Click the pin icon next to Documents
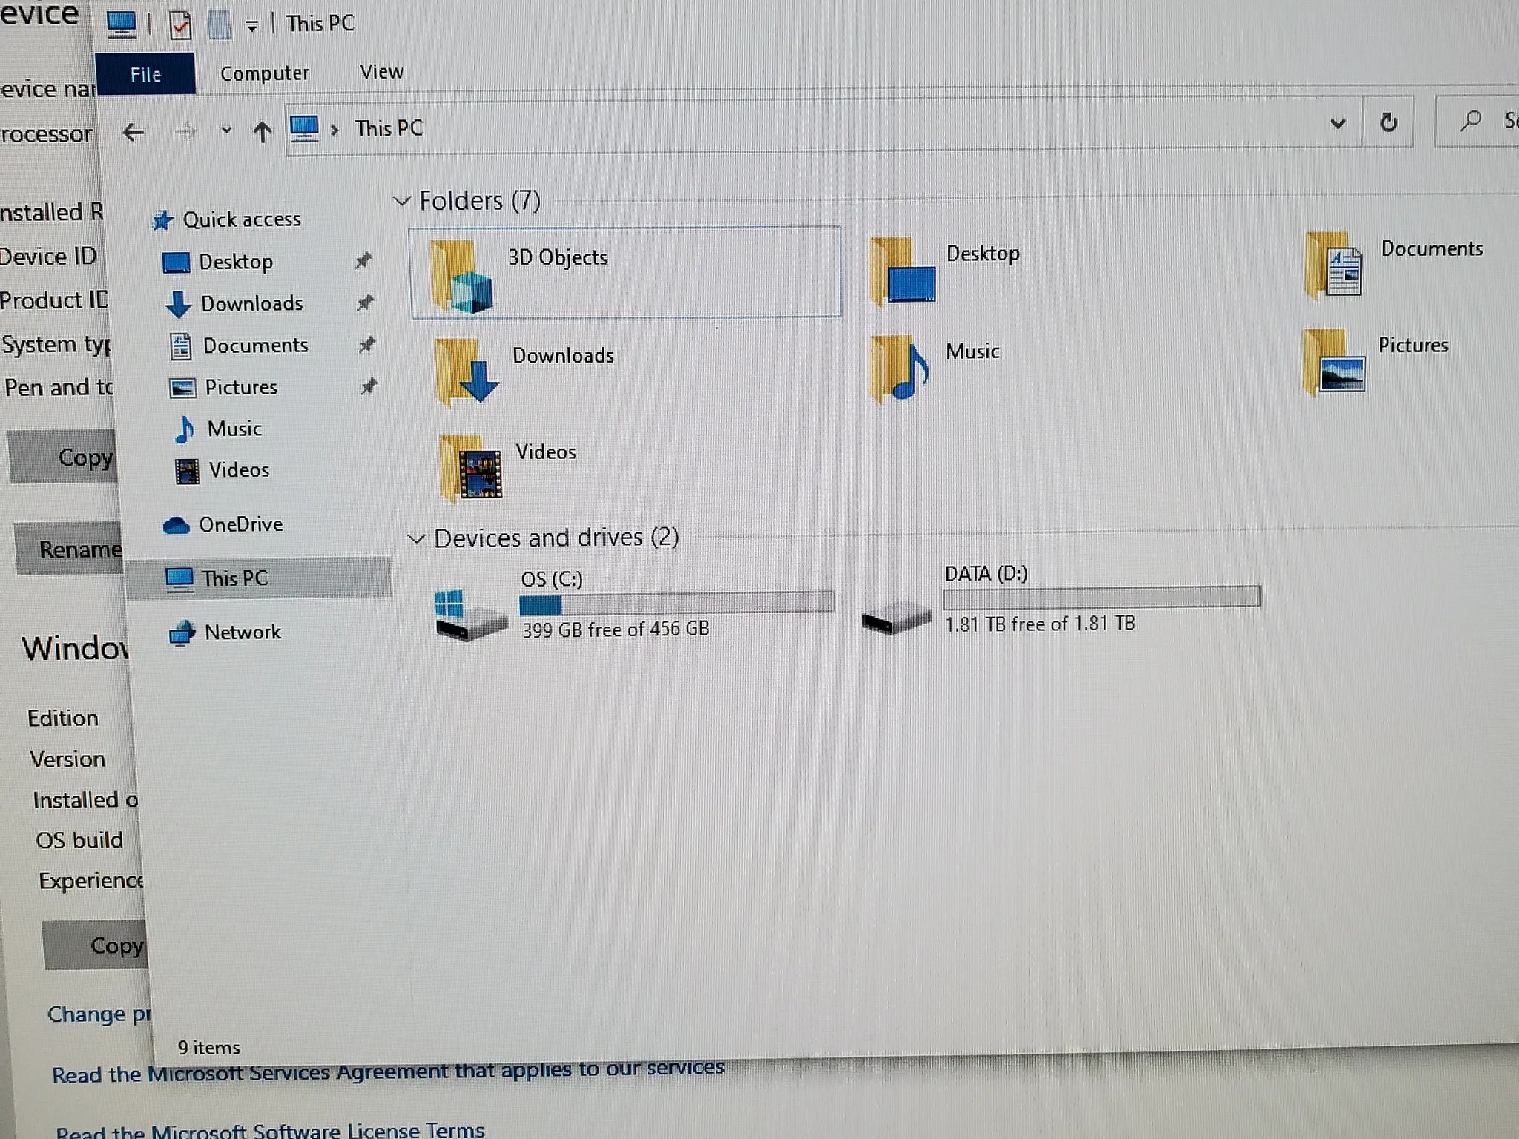The width and height of the screenshot is (1519, 1139). click(x=367, y=344)
